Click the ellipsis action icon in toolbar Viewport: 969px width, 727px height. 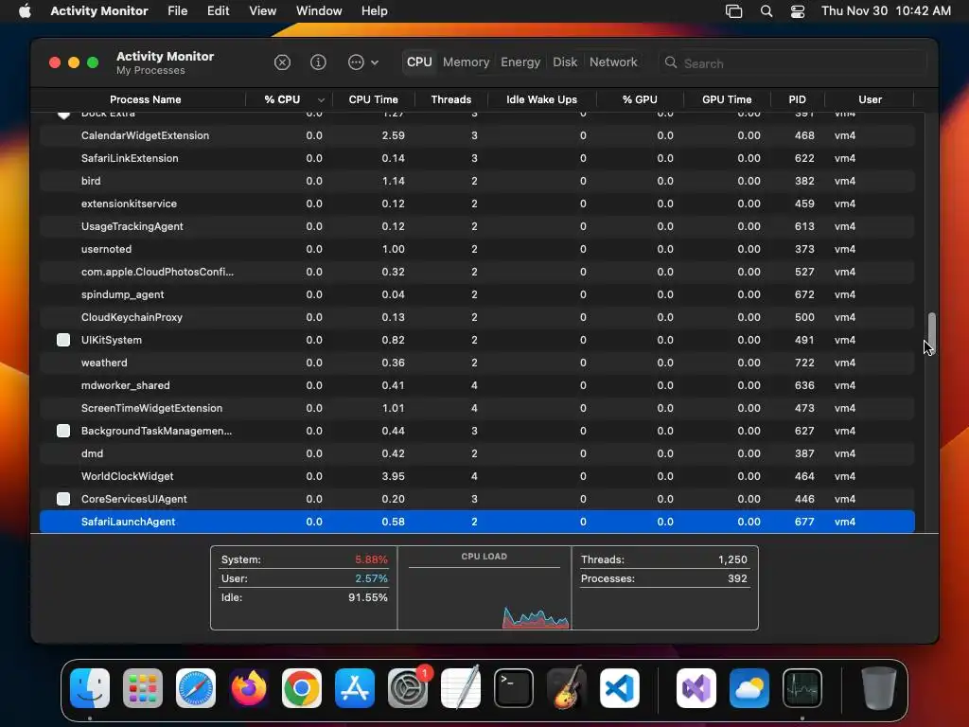[x=356, y=62]
